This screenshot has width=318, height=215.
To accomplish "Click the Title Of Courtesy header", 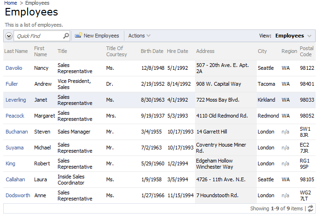I will click(x=116, y=51).
